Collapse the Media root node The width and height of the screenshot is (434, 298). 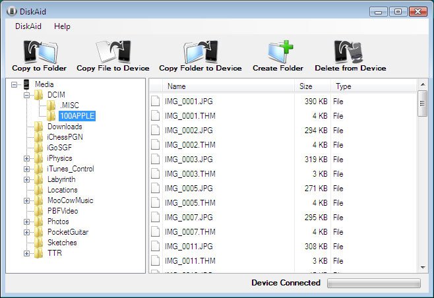(x=14, y=84)
